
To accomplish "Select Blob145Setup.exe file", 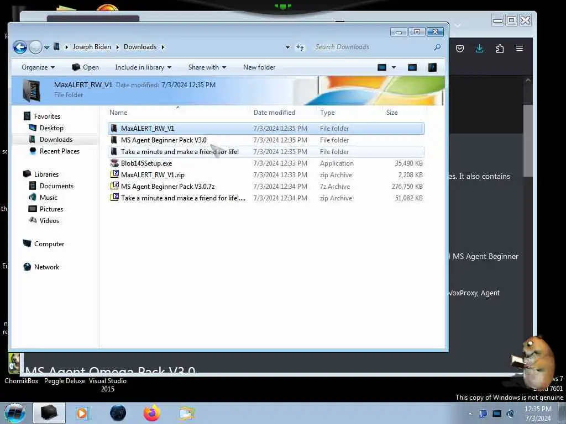I will [x=266, y=163].
